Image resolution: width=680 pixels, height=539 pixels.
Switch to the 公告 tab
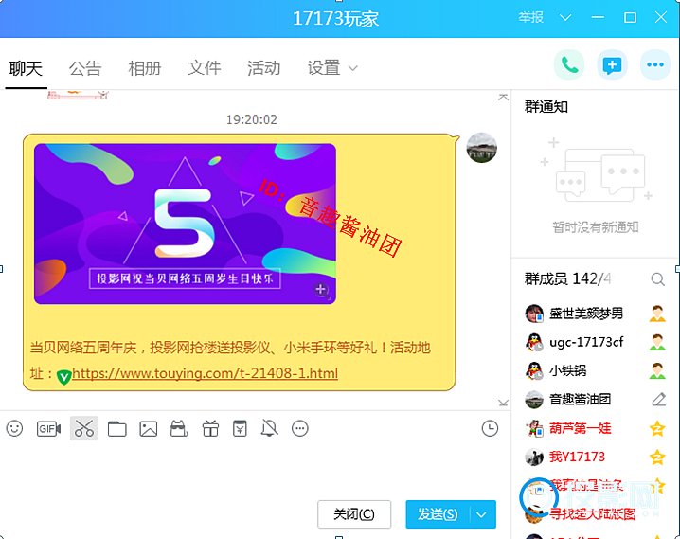click(84, 68)
